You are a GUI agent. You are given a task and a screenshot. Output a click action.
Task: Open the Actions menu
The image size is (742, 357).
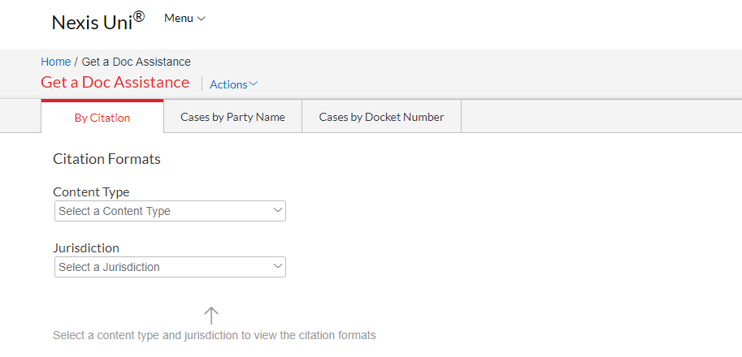[x=233, y=84]
